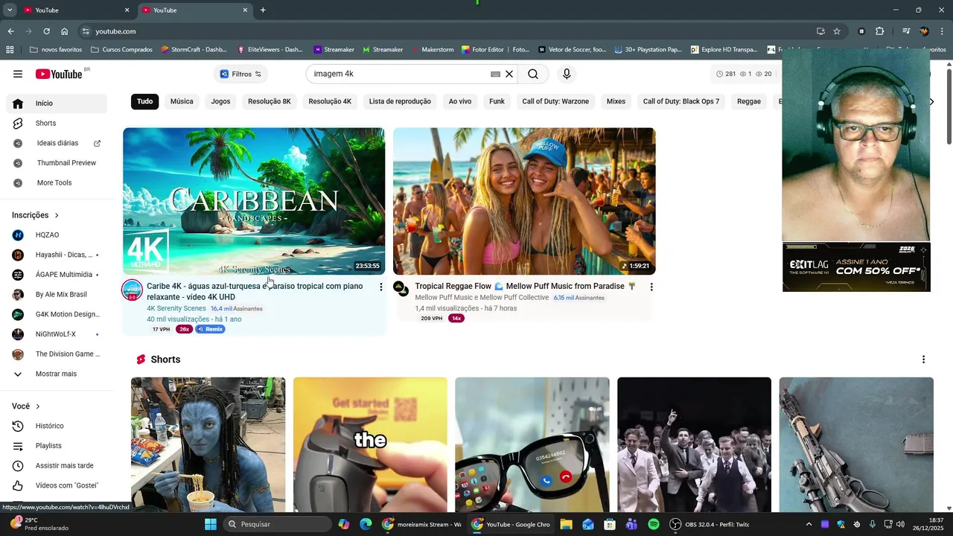Viewport: 953px width, 536px height.
Task: Open Ideais diárias sidebar link
Action: click(x=57, y=143)
